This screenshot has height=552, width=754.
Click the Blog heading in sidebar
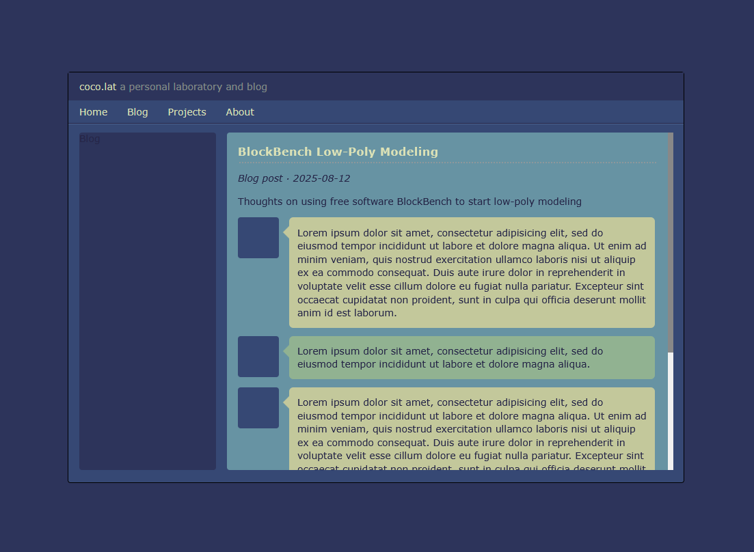(x=90, y=139)
